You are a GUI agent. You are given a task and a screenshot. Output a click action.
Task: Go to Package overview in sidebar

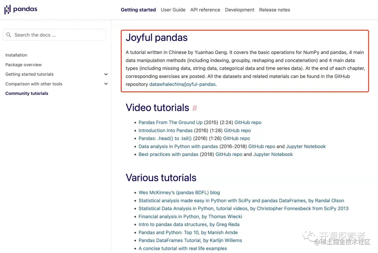pyautogui.click(x=23, y=65)
